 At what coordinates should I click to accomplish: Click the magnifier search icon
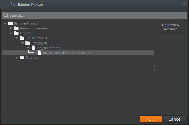tap(6, 15)
